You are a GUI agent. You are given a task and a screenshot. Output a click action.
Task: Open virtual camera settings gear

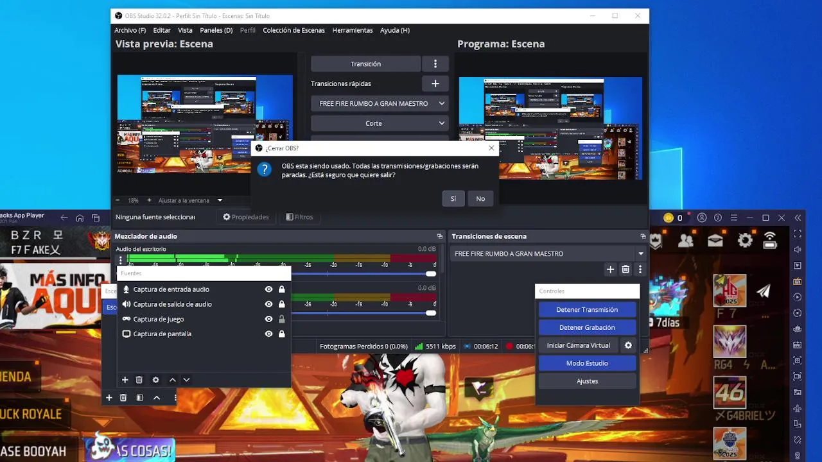tap(628, 345)
